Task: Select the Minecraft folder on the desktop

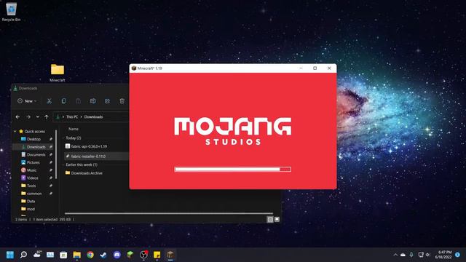Action: (x=58, y=73)
